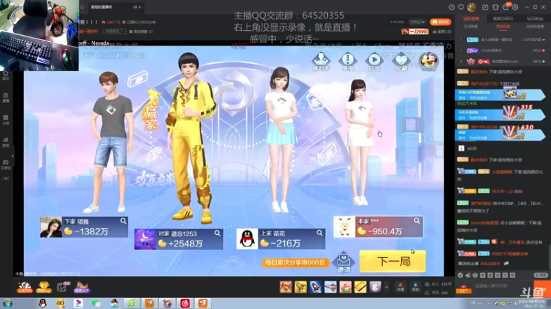Open the 直播公告 announcement link
551x309 pixels.
coord(442,32)
